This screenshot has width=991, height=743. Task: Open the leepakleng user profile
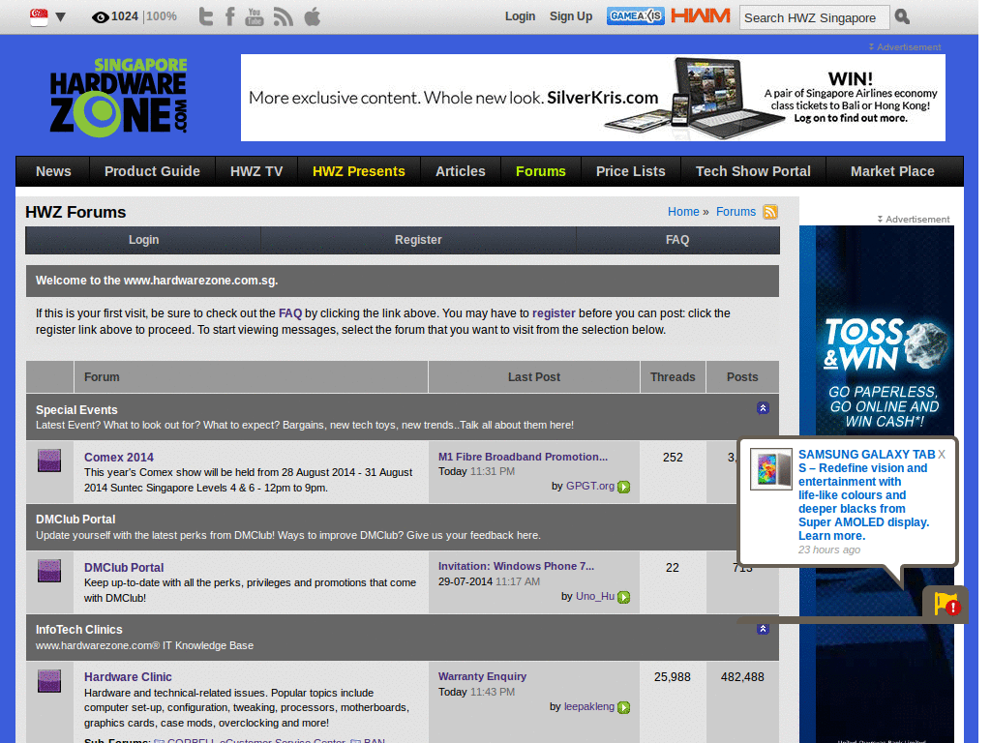coord(589,706)
